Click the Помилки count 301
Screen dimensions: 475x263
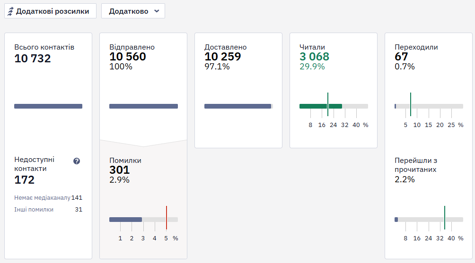click(119, 170)
